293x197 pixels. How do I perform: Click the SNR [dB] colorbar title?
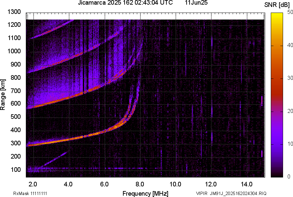pyautogui.click(x=277, y=5)
